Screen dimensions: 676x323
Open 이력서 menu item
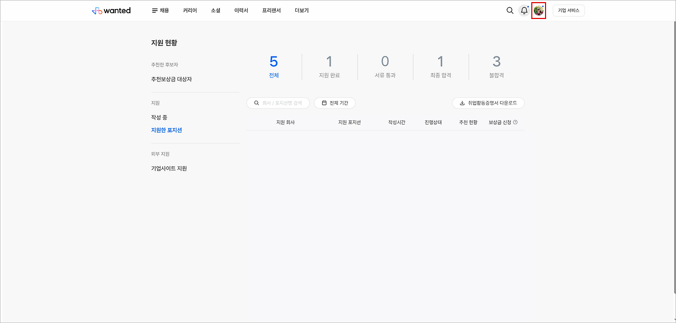241,11
